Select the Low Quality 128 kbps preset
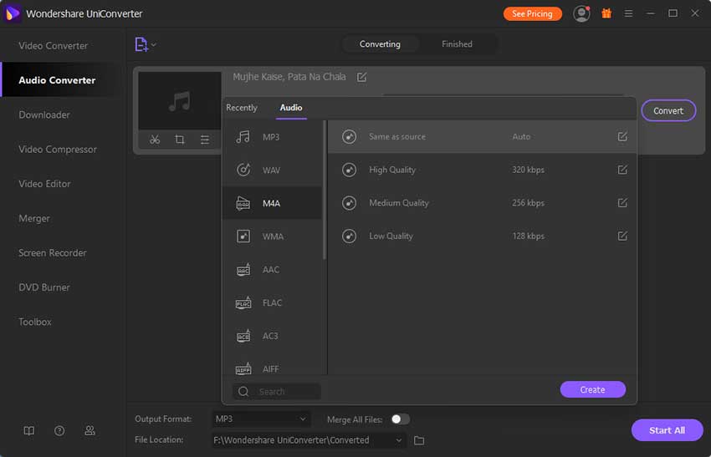The width and height of the screenshot is (711, 457). coord(482,236)
